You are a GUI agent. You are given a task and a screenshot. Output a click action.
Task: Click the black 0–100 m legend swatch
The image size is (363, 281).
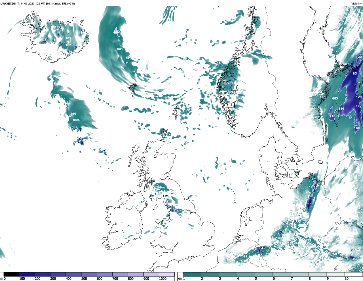point(12,274)
